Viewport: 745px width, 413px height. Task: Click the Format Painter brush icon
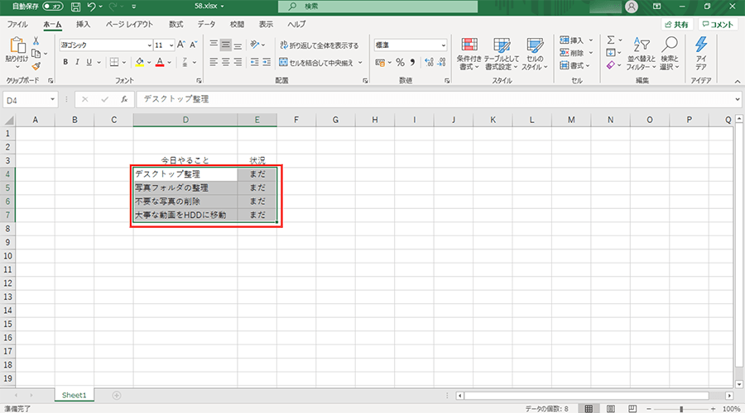tap(36, 66)
